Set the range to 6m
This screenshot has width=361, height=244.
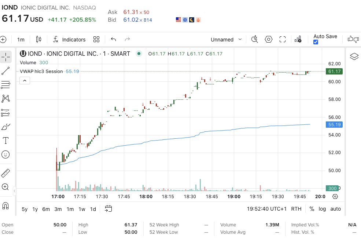(46, 209)
